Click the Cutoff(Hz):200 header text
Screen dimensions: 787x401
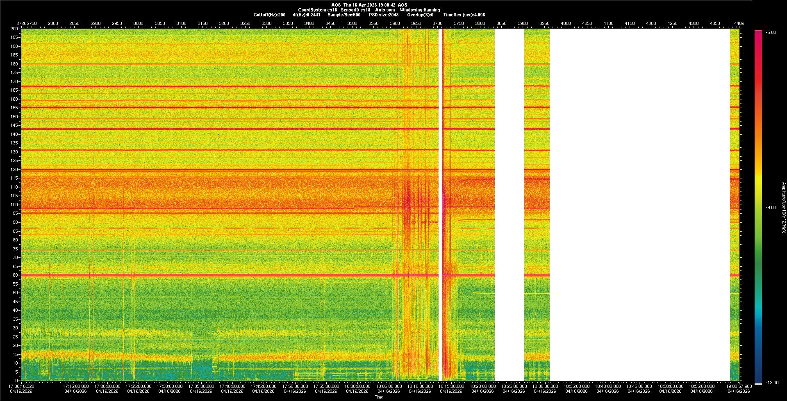(269, 15)
